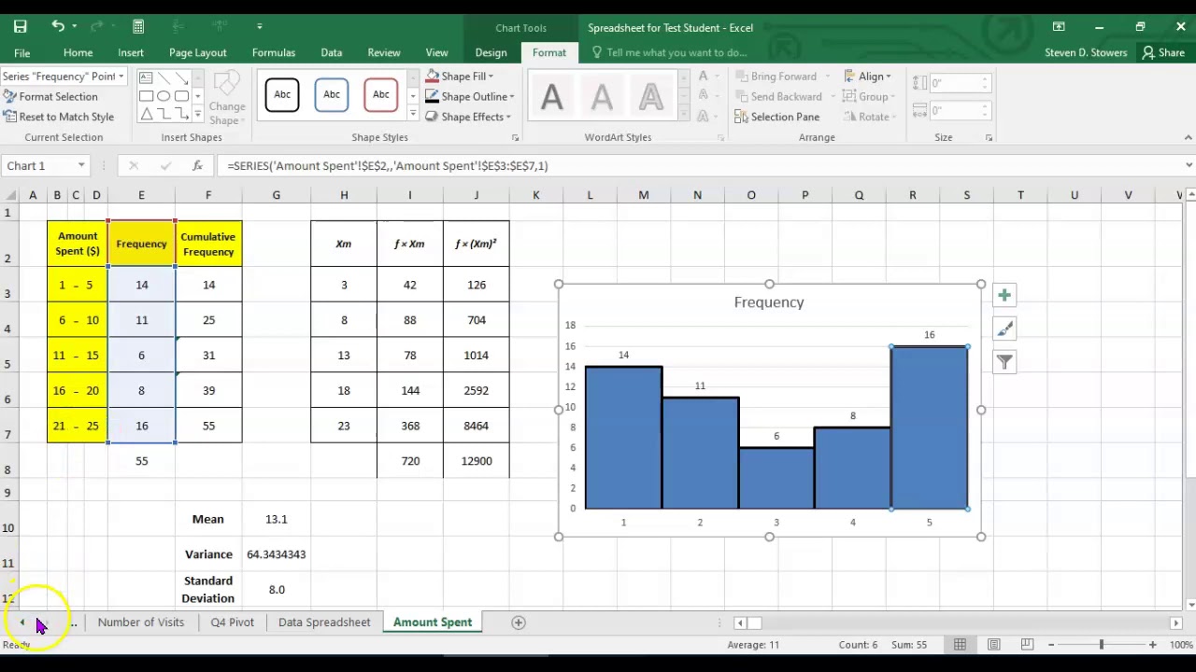The height and width of the screenshot is (672, 1196).
Task: Switch to the Insert tab
Action: click(x=131, y=52)
